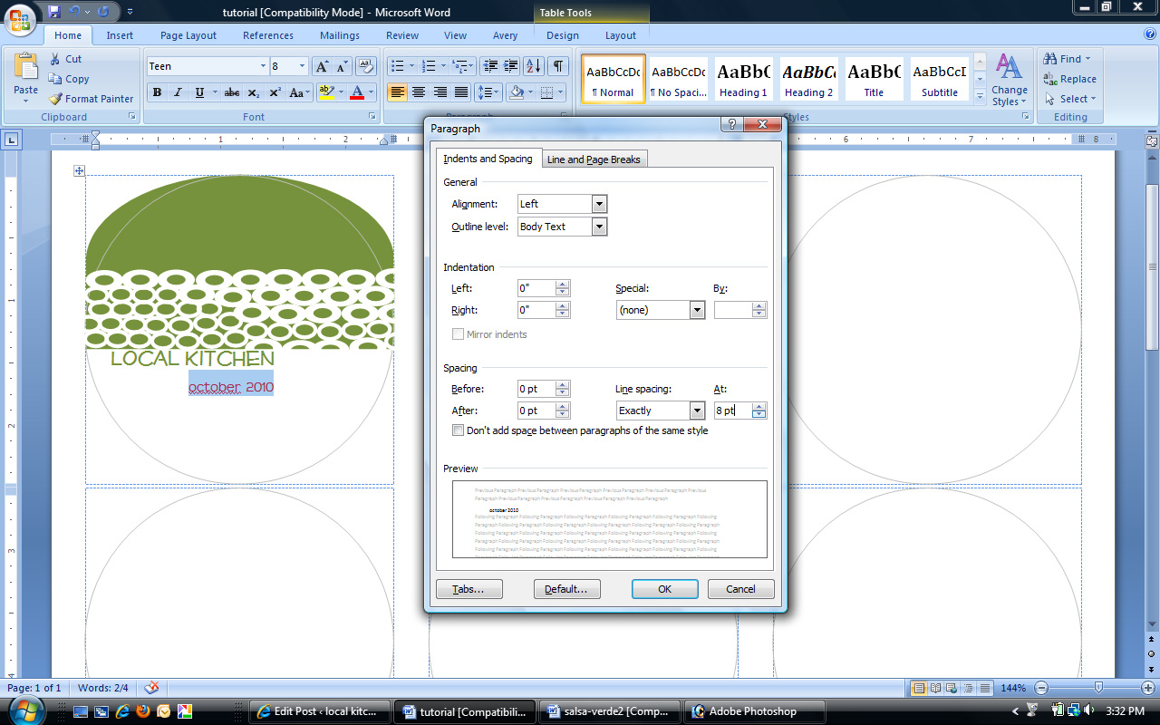This screenshot has height=725, width=1160.
Task: Expand the Line spacing dropdown
Action: click(x=697, y=411)
